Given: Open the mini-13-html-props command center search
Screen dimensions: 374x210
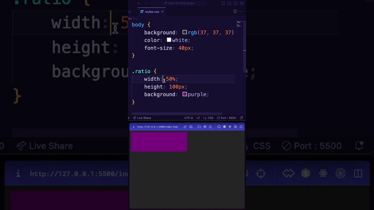Looking at the screenshot, I should coord(179,3).
